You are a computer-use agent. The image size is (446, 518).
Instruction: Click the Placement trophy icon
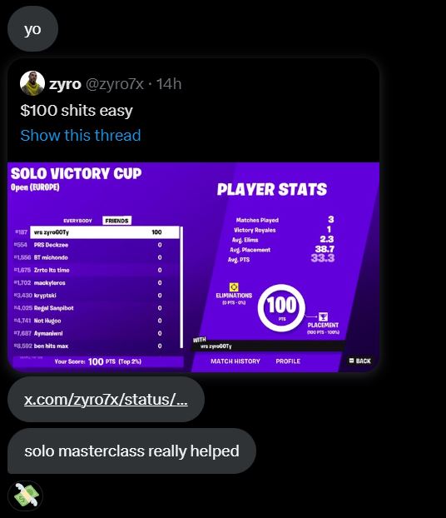click(x=323, y=316)
